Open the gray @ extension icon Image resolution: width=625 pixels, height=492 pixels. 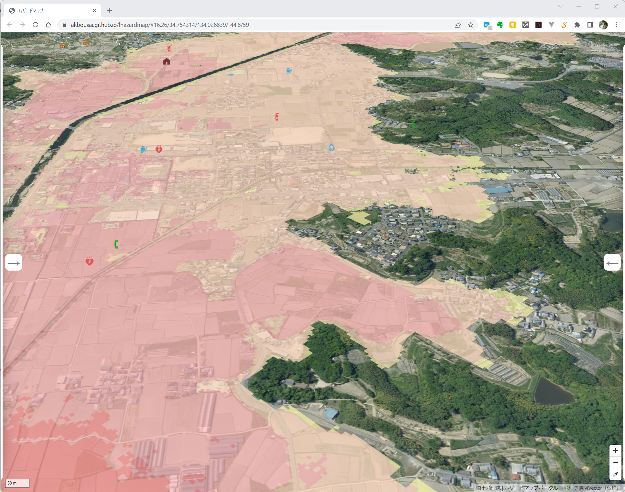(525, 25)
